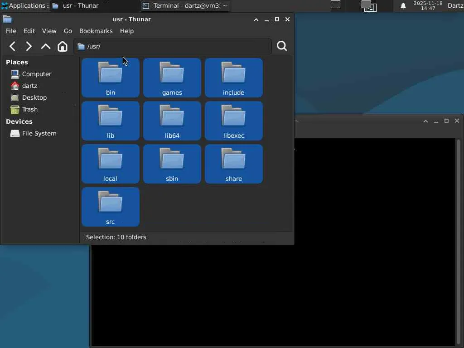The width and height of the screenshot is (464, 348).
Task: Roll up the Terminal window caret button
Action: click(425, 121)
